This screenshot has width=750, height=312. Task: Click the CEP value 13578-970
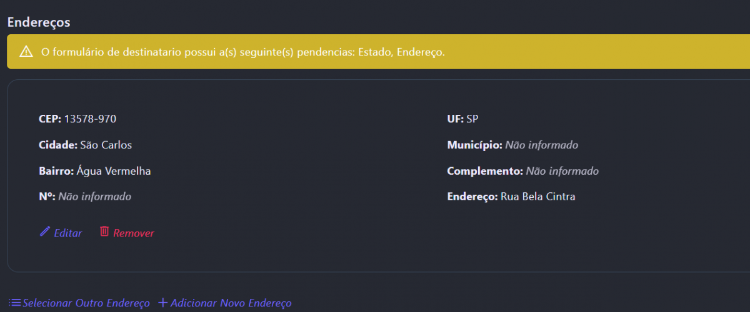(x=90, y=119)
